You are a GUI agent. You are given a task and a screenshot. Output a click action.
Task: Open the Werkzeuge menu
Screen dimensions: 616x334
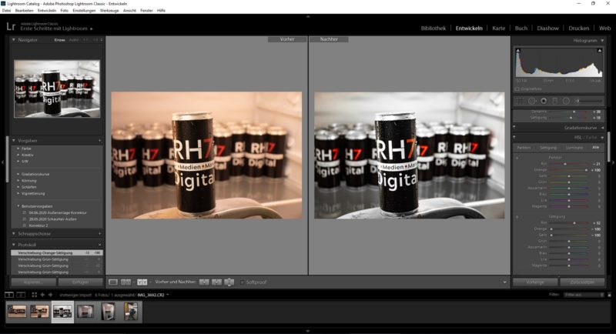coord(109,11)
